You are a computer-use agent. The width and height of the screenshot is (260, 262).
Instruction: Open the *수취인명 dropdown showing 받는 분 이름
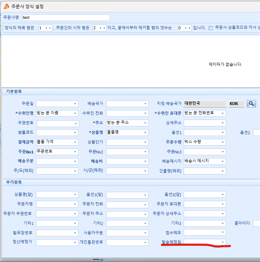point(75,114)
